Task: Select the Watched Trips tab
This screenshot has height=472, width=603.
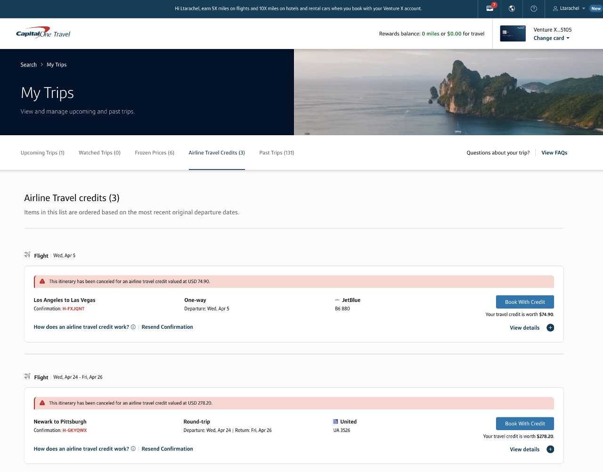Action: pos(99,153)
